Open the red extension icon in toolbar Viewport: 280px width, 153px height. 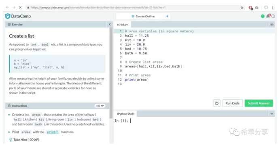pyautogui.click(x=250, y=8)
